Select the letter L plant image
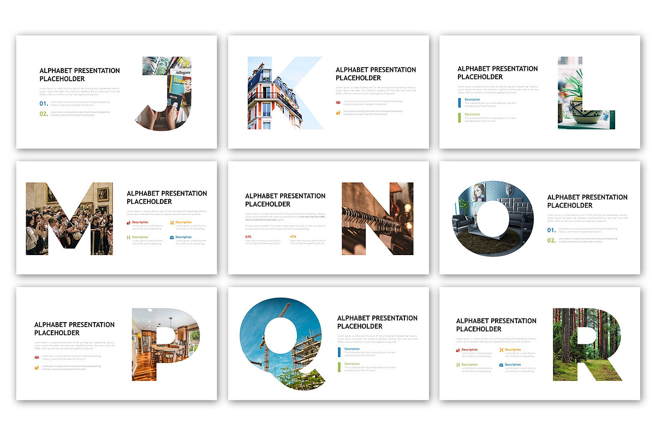The width and height of the screenshot is (655, 436). point(586,93)
